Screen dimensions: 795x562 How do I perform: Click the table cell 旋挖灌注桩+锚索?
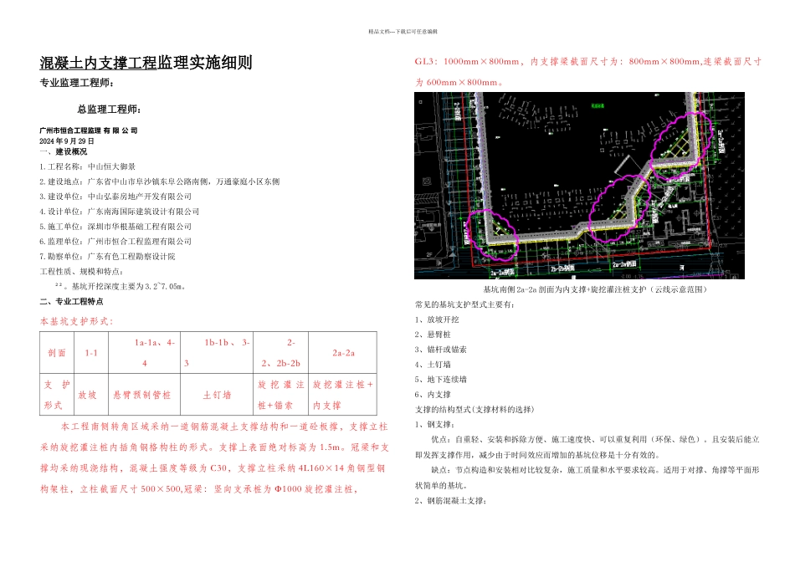tap(281, 395)
